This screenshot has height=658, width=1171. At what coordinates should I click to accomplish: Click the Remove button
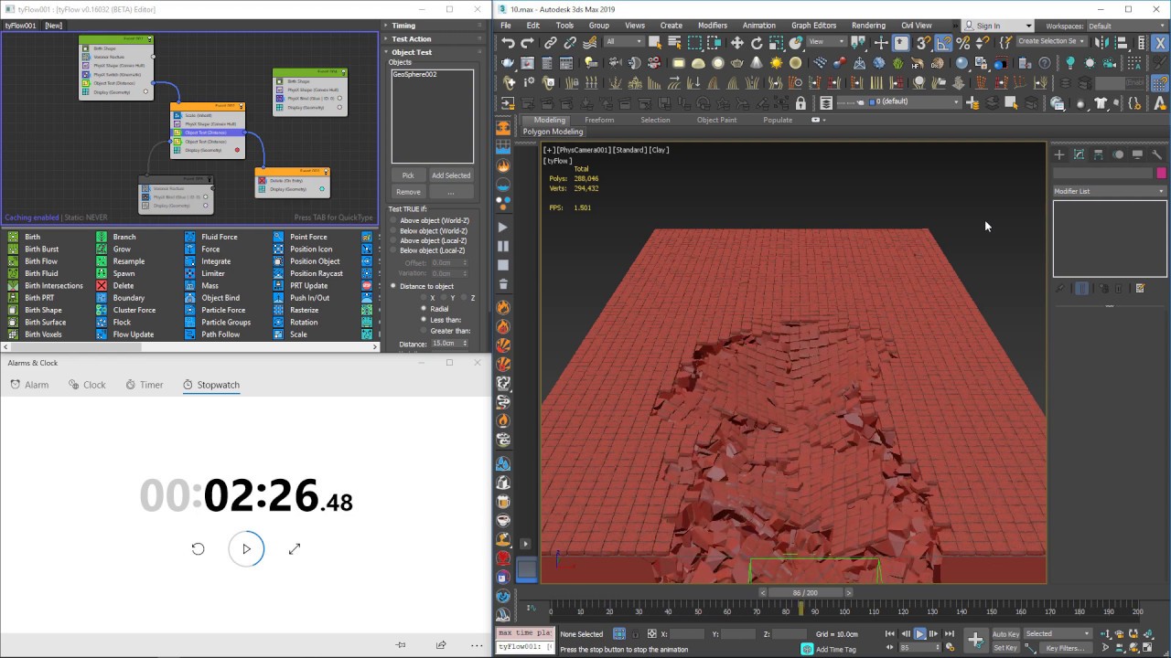[x=408, y=192]
